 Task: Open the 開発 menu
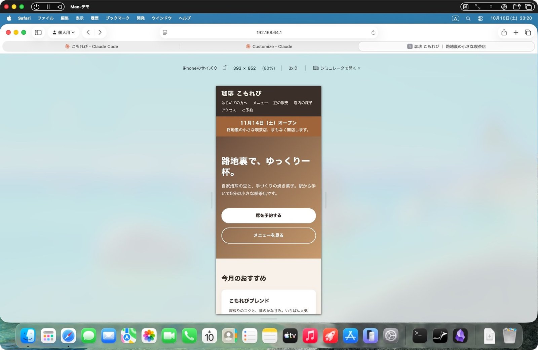tap(141, 18)
